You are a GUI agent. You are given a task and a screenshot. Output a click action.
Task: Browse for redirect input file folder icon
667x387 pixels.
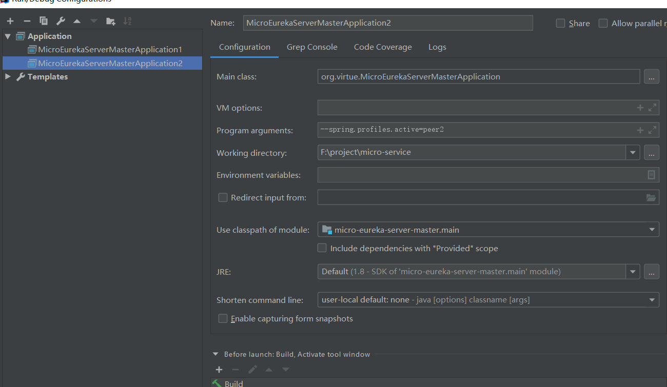pos(651,197)
